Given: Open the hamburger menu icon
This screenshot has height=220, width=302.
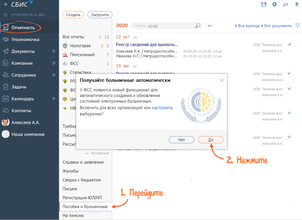Looking at the screenshot, I should point(5,15).
